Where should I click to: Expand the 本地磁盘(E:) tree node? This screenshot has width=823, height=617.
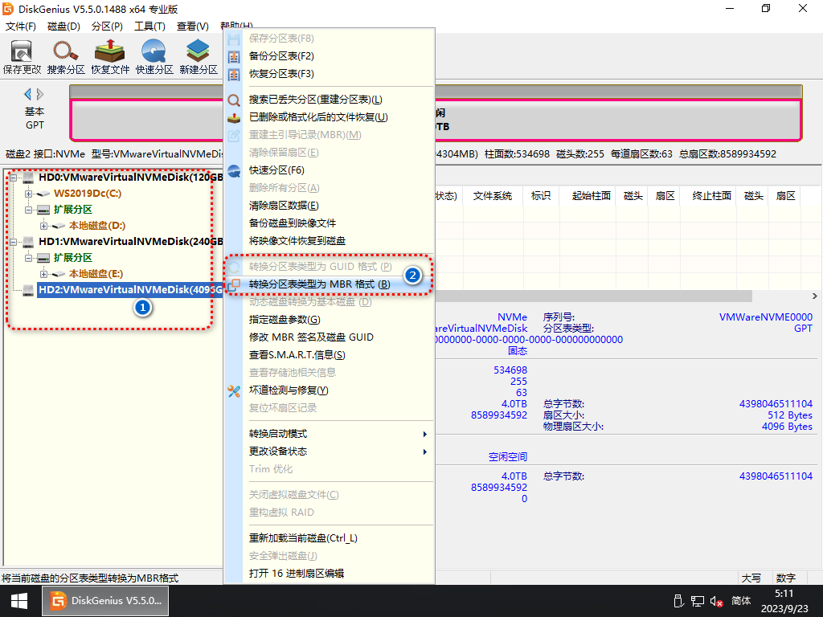point(43,274)
